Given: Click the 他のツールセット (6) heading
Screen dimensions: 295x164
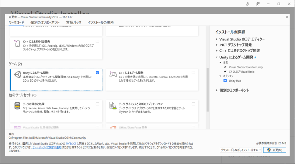Looking at the screenshot, I should click(22, 95).
